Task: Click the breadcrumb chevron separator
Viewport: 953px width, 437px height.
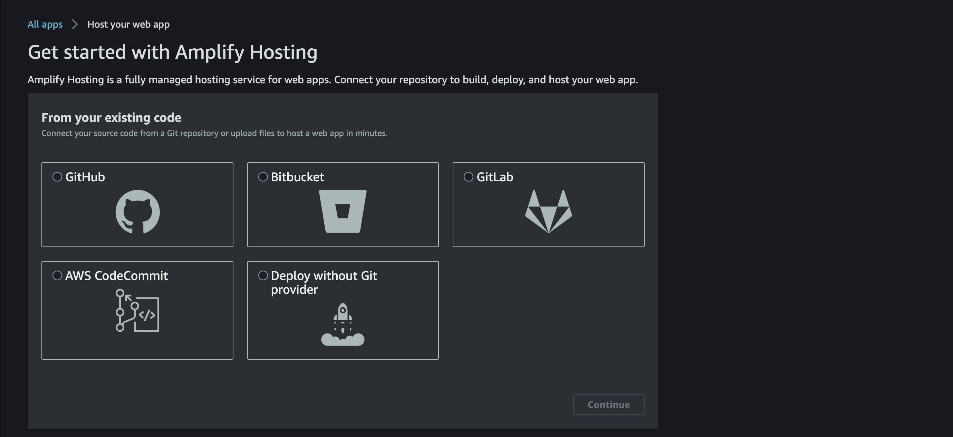Action: click(x=75, y=25)
